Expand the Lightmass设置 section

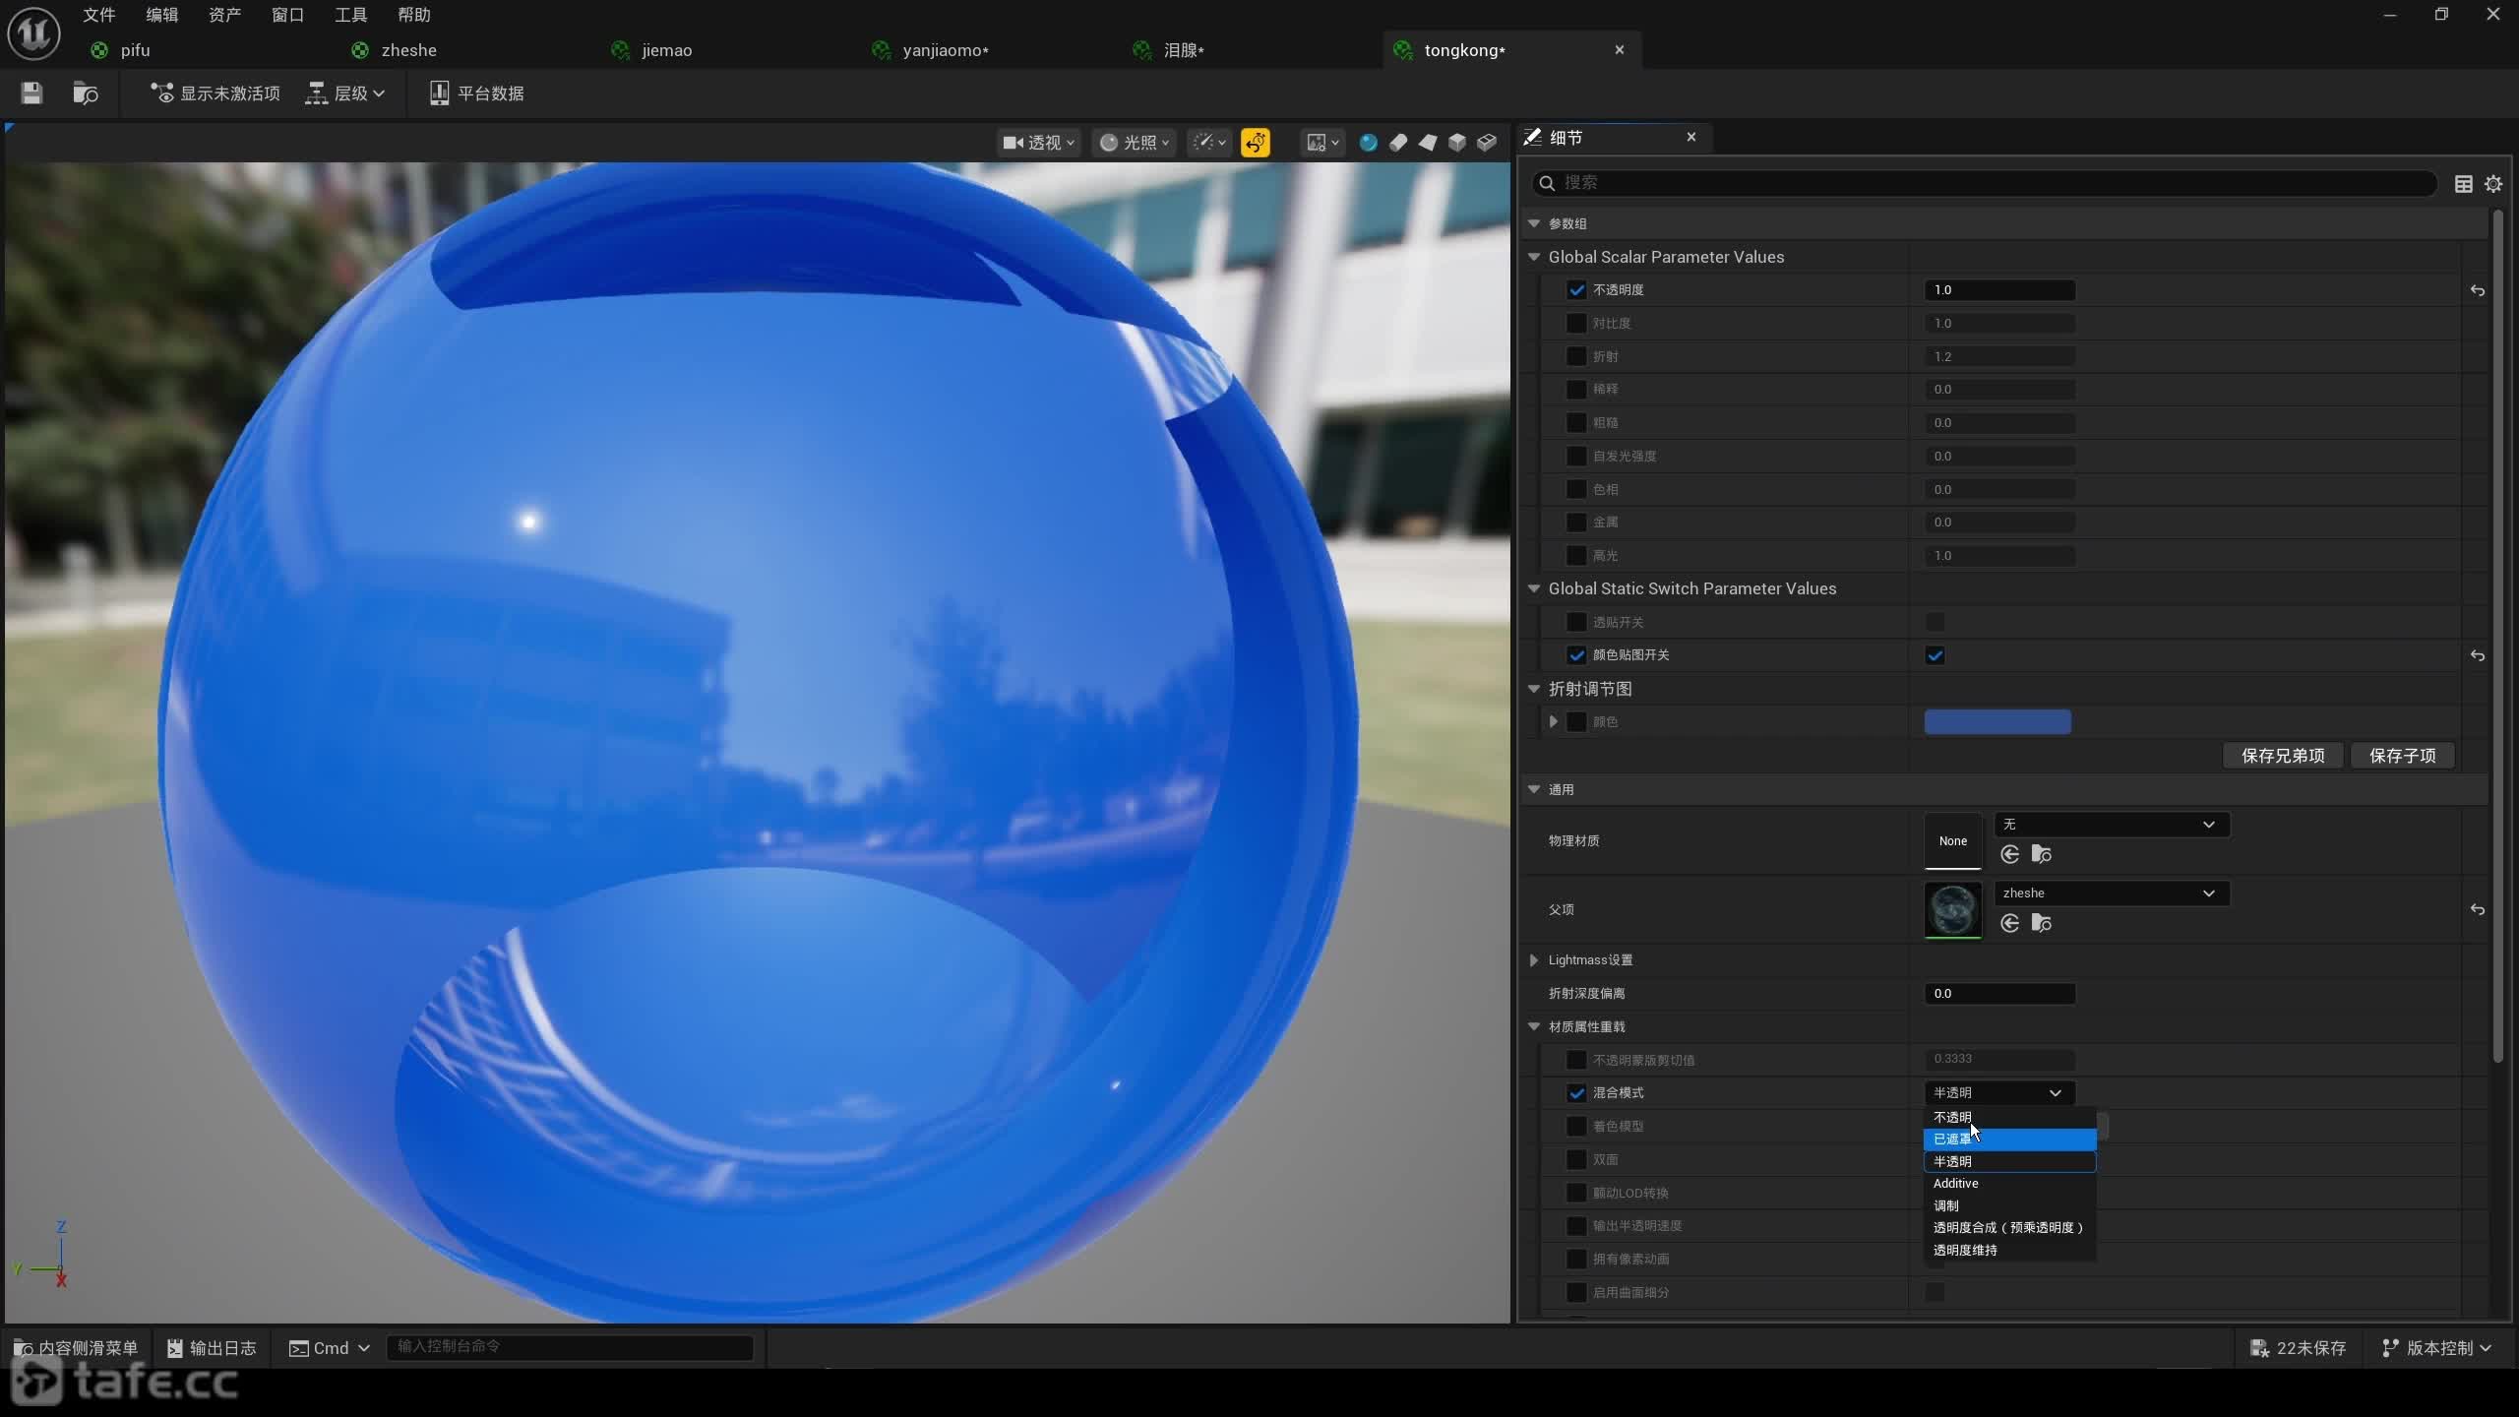pos(1534,960)
